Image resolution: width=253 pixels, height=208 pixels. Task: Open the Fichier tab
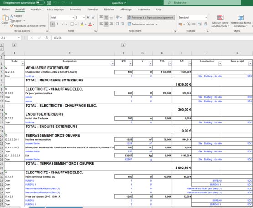[5, 10]
